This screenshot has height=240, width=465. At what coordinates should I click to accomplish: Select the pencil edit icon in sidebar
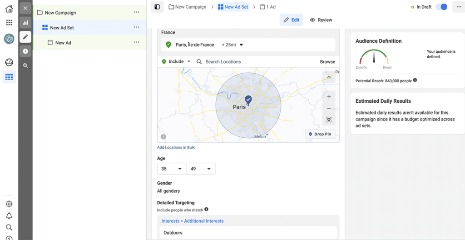[x=25, y=37]
